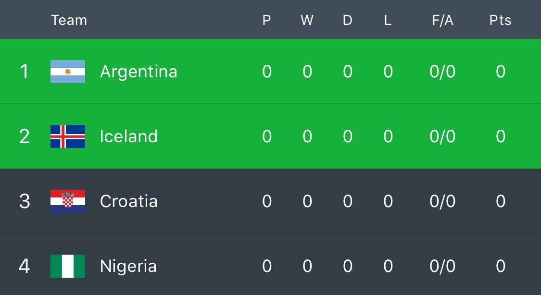Click Nigeria's rank number 4
This screenshot has height=295, width=541.
coord(24,266)
